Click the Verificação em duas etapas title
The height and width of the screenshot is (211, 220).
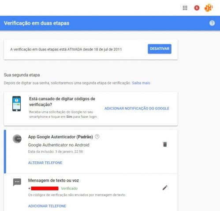[37, 23]
